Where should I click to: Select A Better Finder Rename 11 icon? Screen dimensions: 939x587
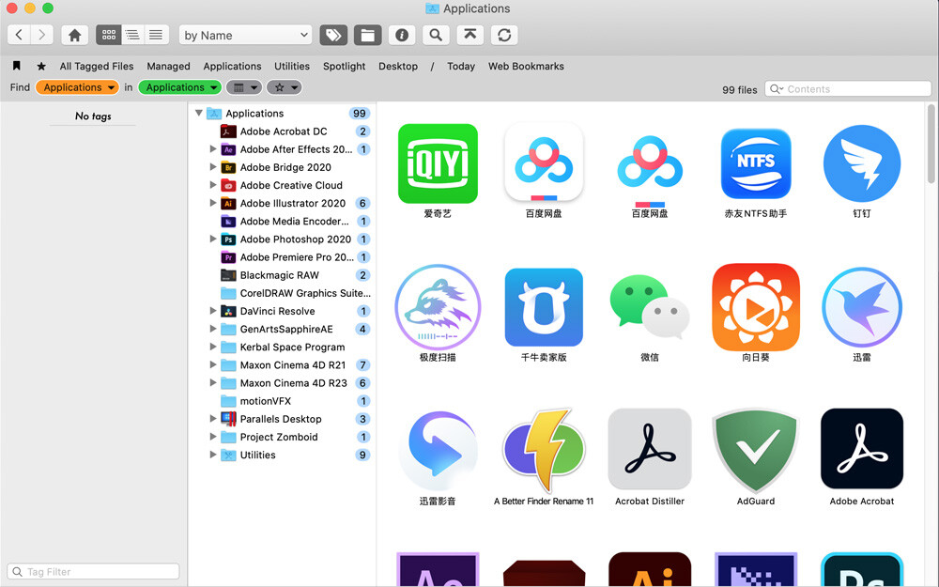coord(544,451)
